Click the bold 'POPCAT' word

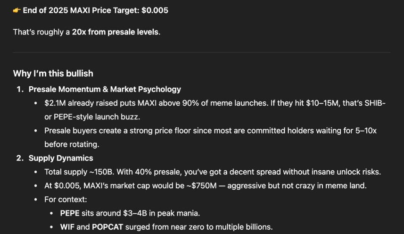coord(107,227)
